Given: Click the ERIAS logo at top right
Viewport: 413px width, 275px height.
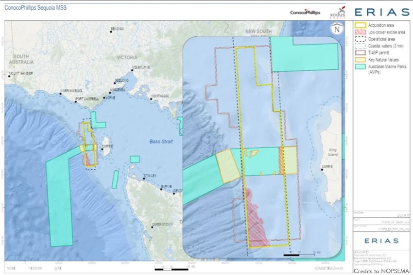Looking at the screenshot, I should coord(382,12).
